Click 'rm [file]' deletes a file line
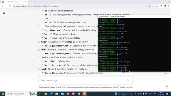This screenshot has width=171, height=96. point(57,61)
